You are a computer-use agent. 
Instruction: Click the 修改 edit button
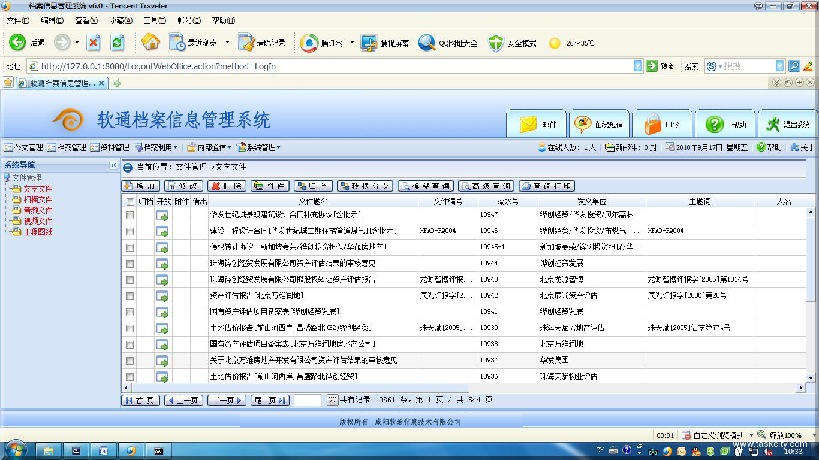pyautogui.click(x=184, y=186)
